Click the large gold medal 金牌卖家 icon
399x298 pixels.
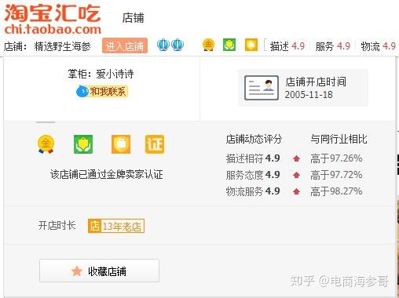click(x=46, y=144)
